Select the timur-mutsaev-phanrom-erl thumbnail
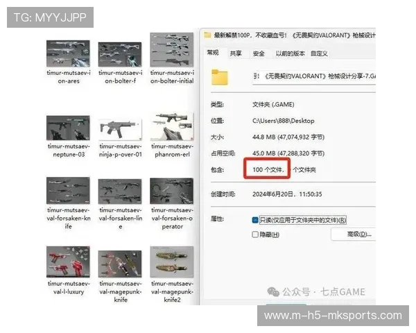416x333 pixels. pos(172,126)
